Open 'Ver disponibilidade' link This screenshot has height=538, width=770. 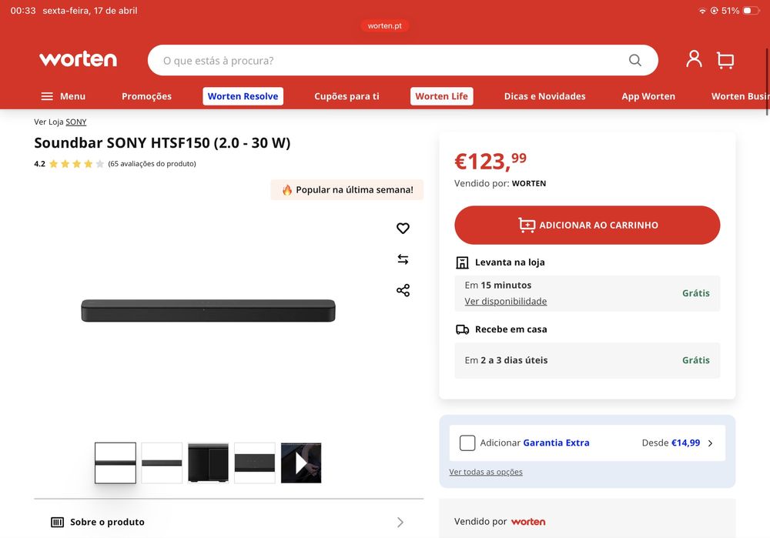tap(505, 302)
